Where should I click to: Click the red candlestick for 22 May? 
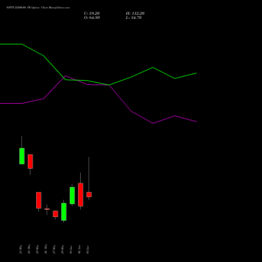pyautogui.click(x=30, y=161)
